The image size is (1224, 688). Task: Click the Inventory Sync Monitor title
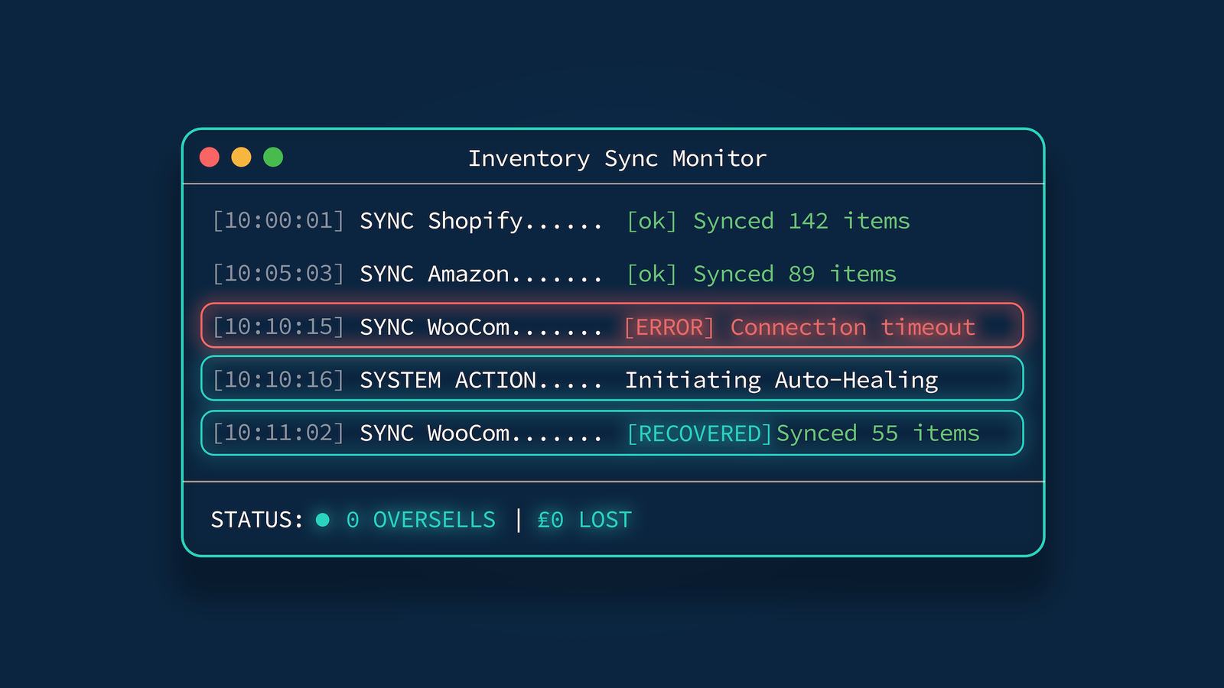(x=617, y=158)
